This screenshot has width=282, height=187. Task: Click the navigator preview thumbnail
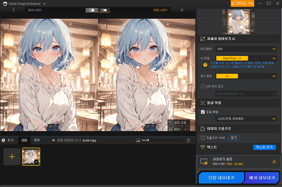(x=239, y=22)
